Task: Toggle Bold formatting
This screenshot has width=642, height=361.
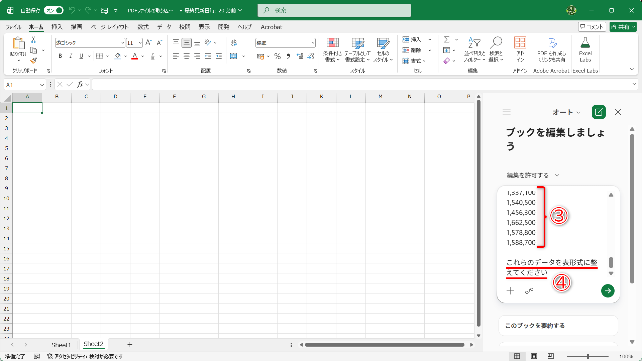Action: click(x=60, y=56)
